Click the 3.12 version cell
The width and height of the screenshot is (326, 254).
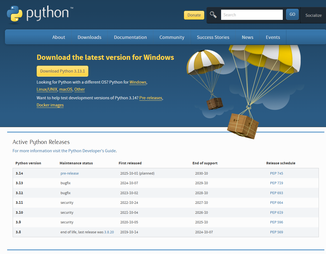(x=19, y=193)
